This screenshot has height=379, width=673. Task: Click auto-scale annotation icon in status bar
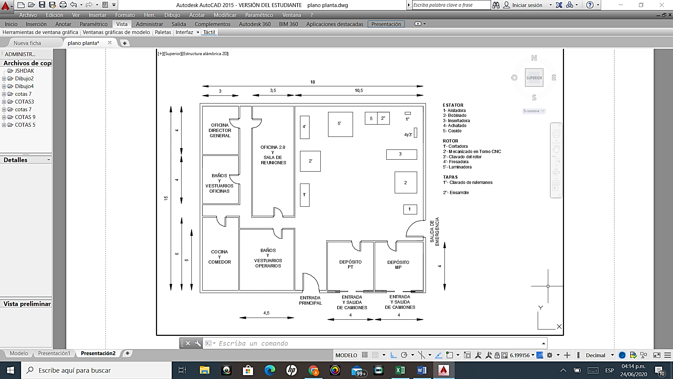click(x=488, y=355)
